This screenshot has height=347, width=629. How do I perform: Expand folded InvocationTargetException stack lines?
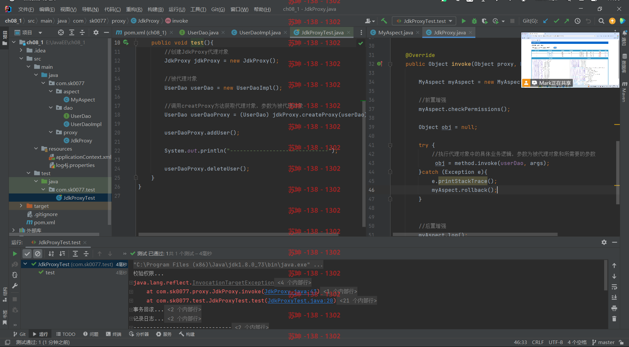[x=131, y=283]
